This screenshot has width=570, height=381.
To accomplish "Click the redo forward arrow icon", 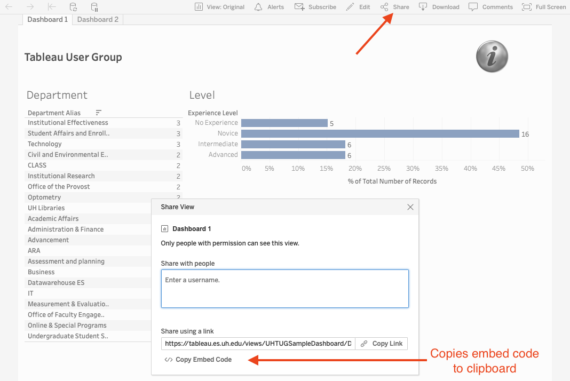I will [x=30, y=7].
